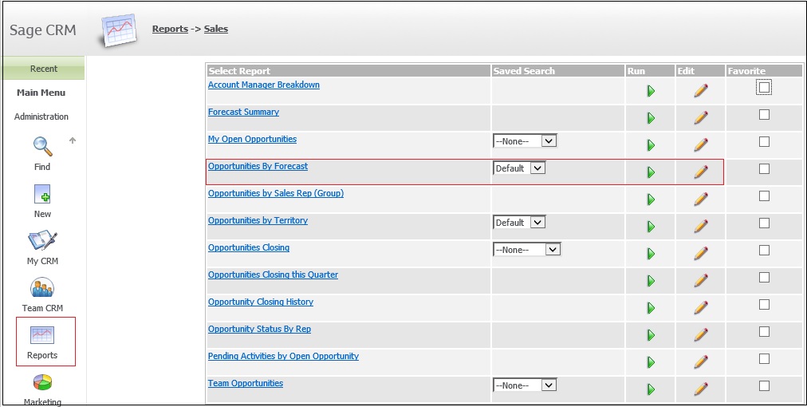Mark Opportunities by Territory as favorite

point(764,223)
